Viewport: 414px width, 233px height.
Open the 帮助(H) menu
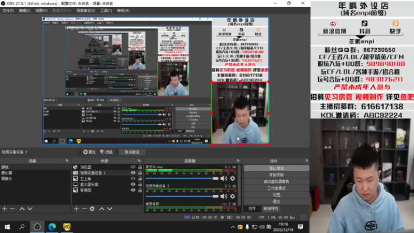(123, 10)
